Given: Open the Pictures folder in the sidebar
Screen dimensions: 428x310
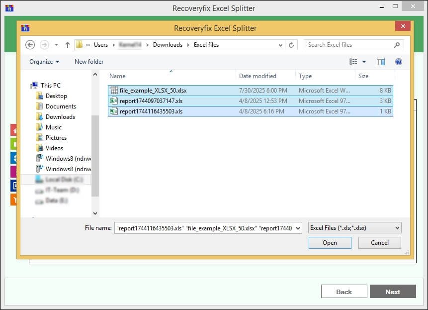Looking at the screenshot, I should pyautogui.click(x=56, y=138).
